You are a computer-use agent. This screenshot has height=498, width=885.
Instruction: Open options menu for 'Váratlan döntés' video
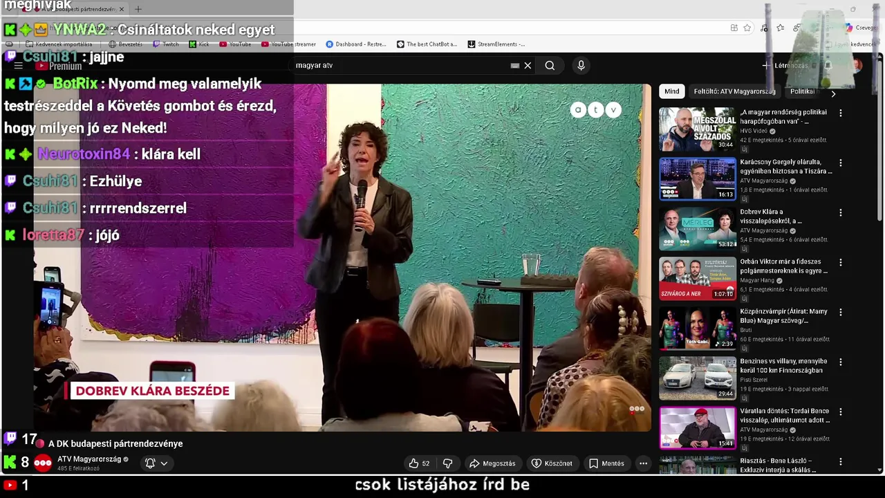click(841, 412)
